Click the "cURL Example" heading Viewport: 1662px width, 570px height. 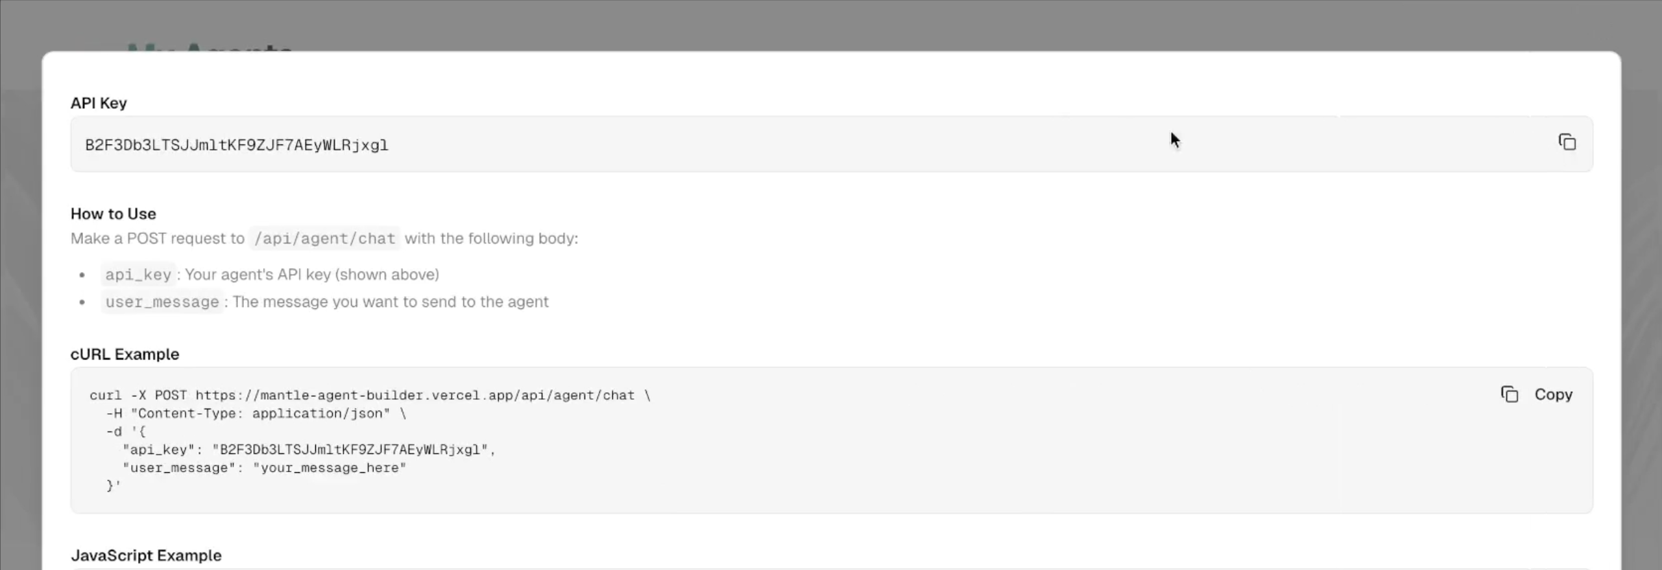pos(125,354)
